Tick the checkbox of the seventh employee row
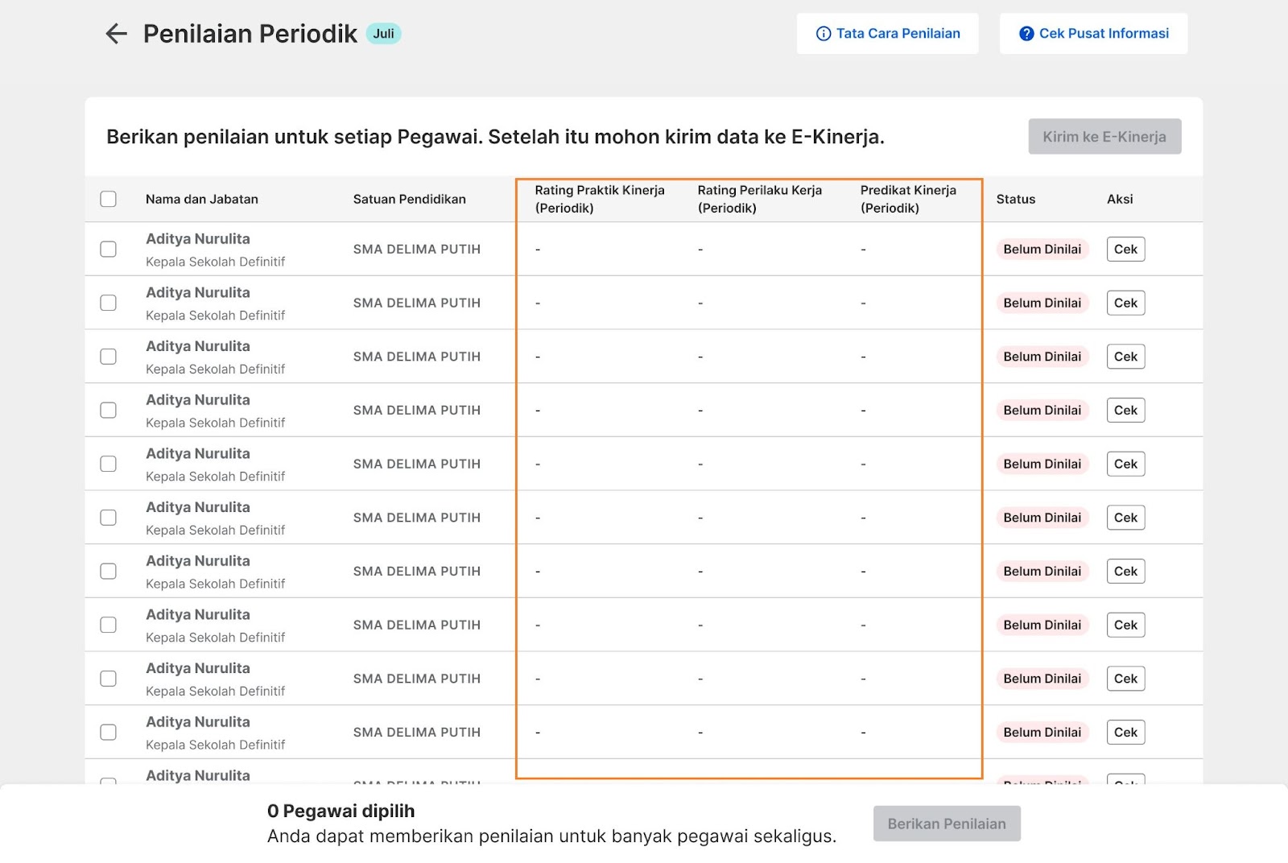Screen dimensions: 1288x863 [108, 572]
